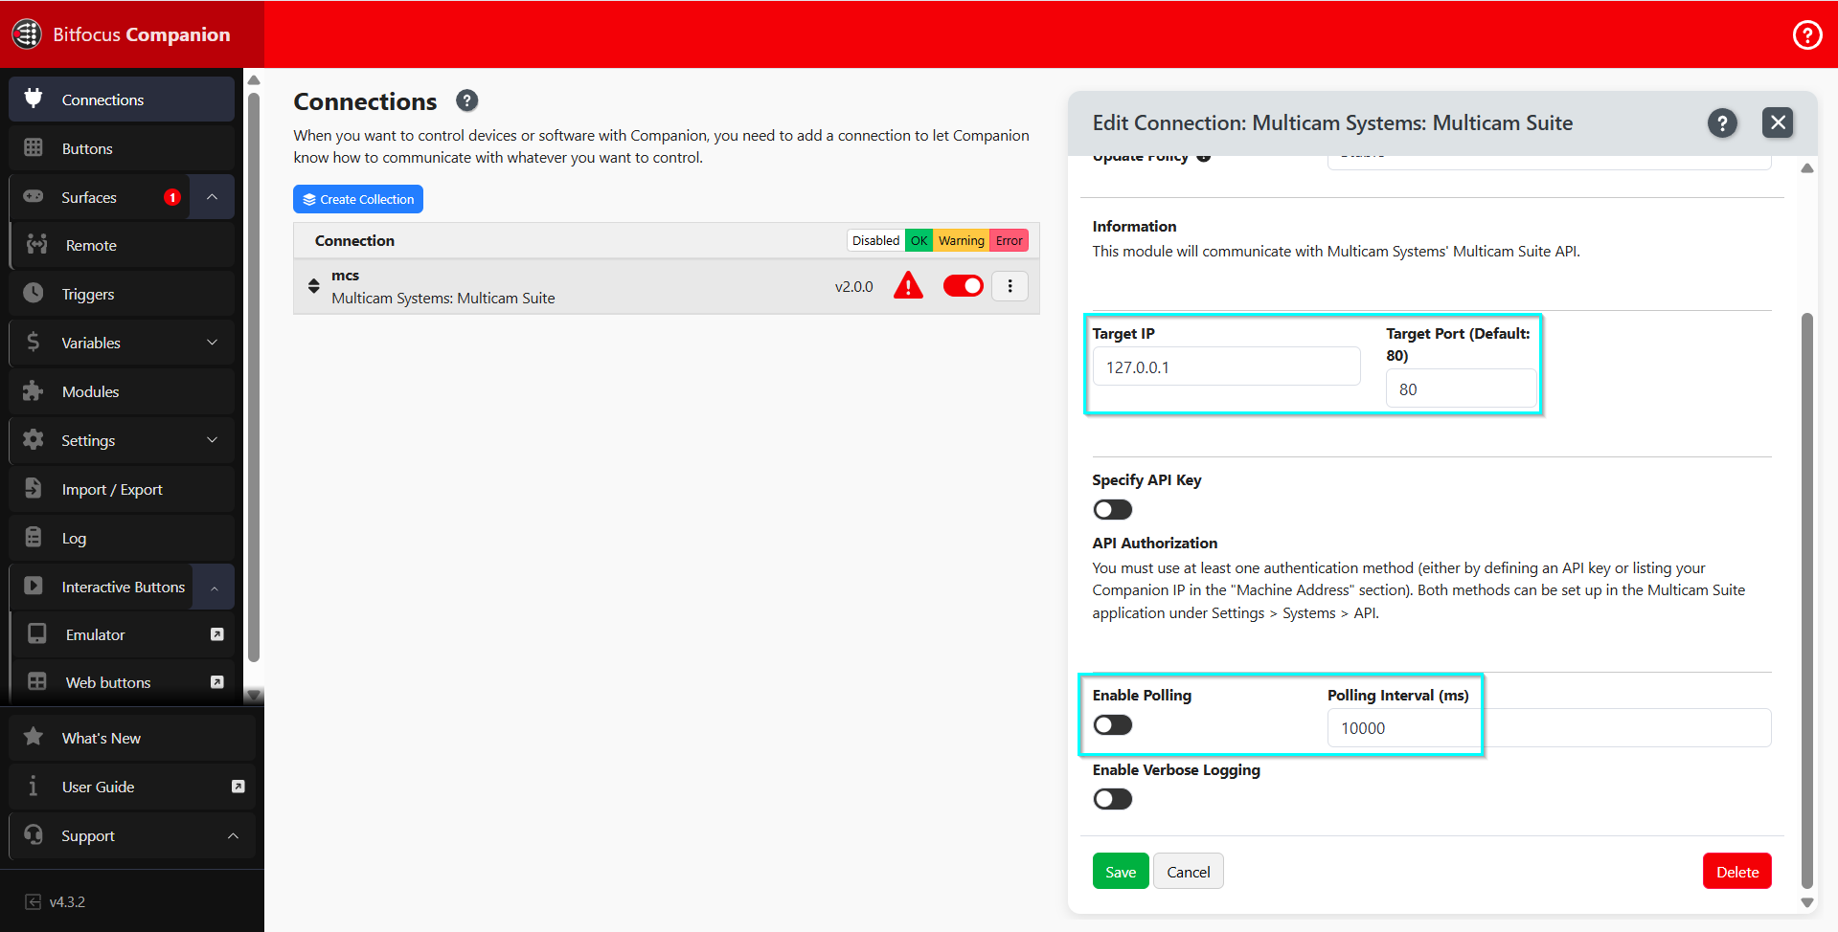The height and width of the screenshot is (932, 1838).
Task: Click the Target IP input field
Action: [1226, 367]
